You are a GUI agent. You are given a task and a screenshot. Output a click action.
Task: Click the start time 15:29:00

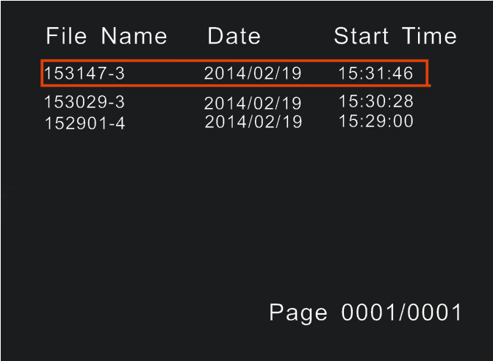pyautogui.click(x=375, y=121)
